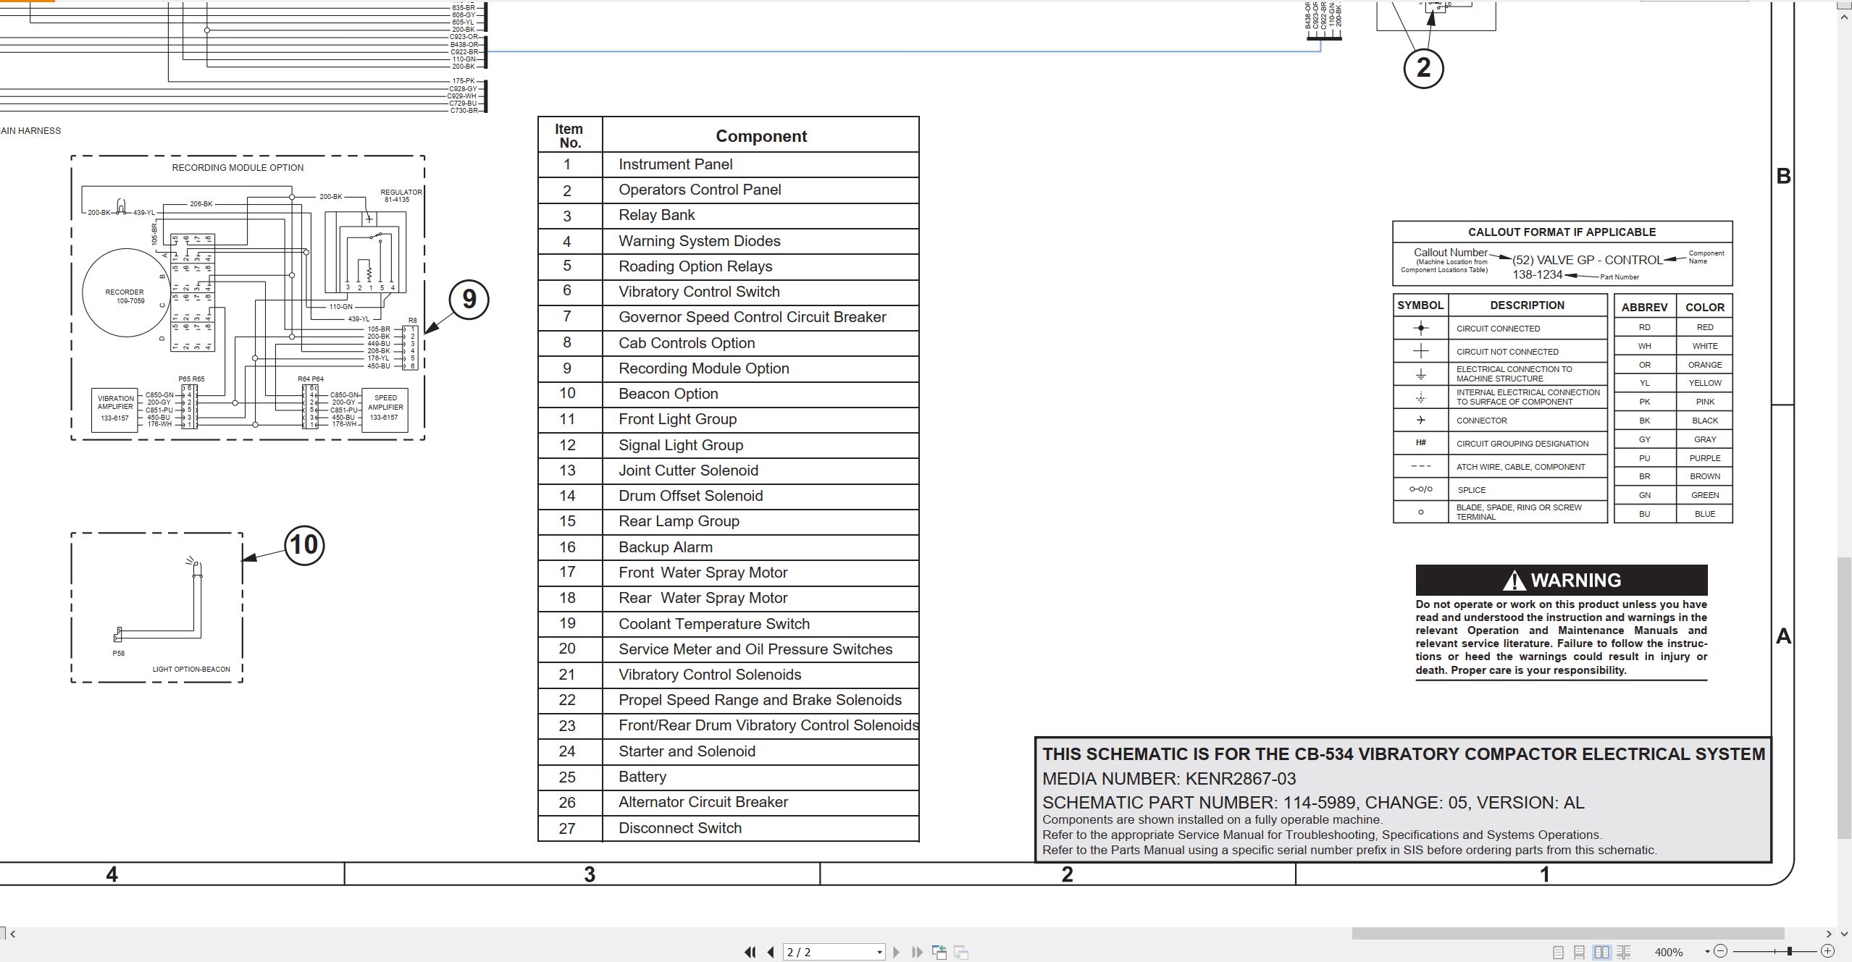
Task: Click the 'LIGHT OPTION-BEACON' diagram label
Action: (x=191, y=670)
